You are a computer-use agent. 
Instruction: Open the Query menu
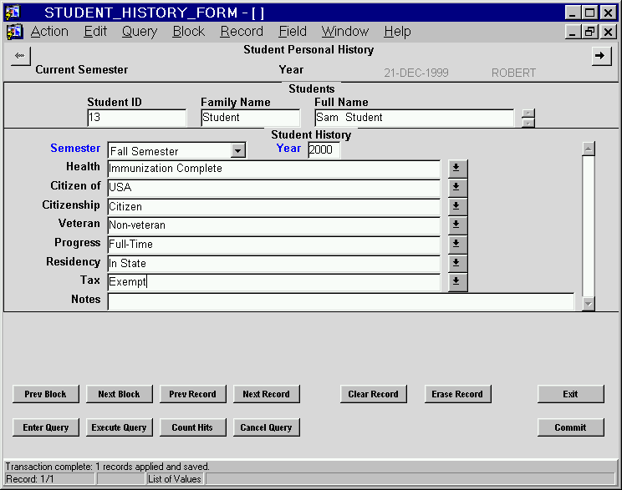click(140, 31)
